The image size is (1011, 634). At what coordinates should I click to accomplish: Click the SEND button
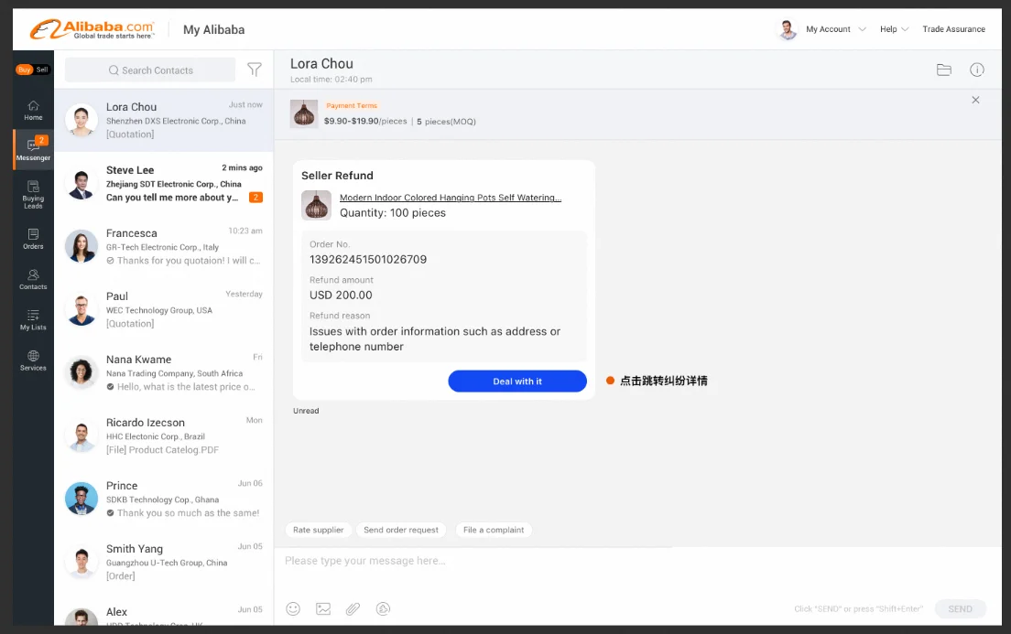(960, 609)
